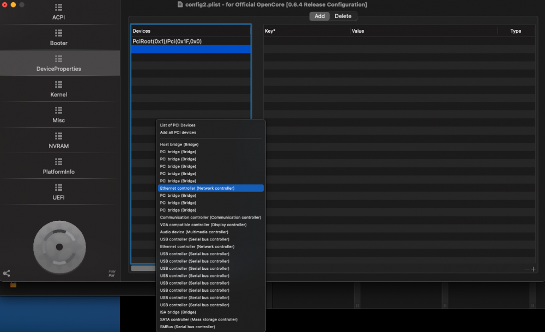This screenshot has width=545, height=332.
Task: Click the plus button below properties table
Action: 533,269
